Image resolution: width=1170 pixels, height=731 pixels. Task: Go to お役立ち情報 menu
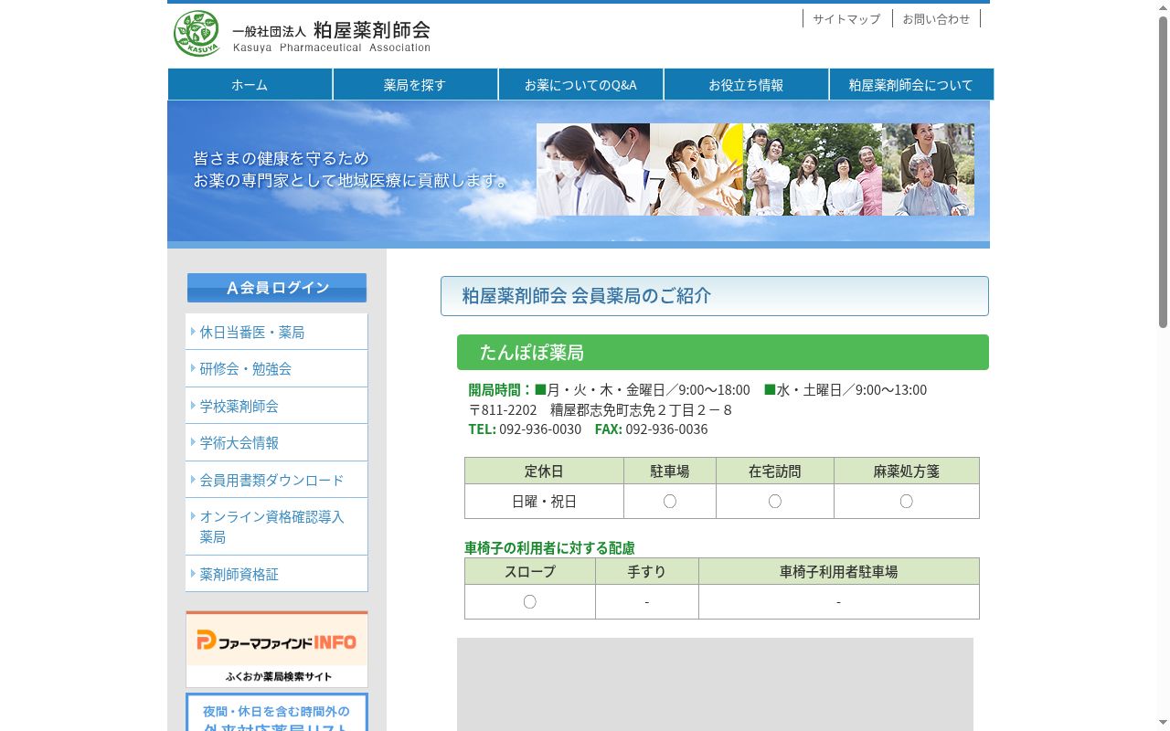746,84
